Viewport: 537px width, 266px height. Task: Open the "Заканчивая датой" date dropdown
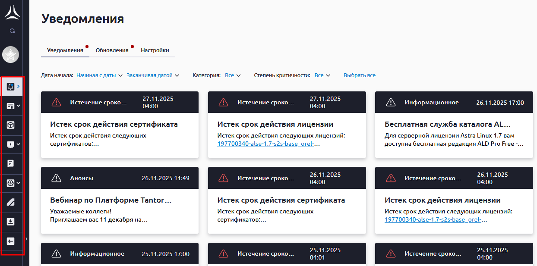click(152, 75)
